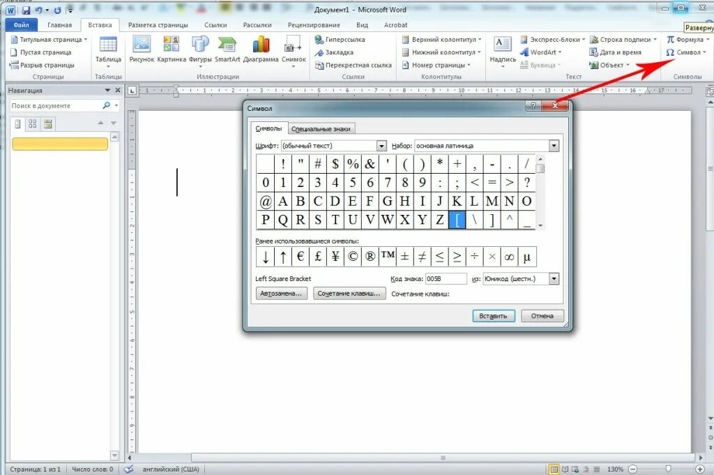Add a bookmark via Закладка

pos(334,52)
